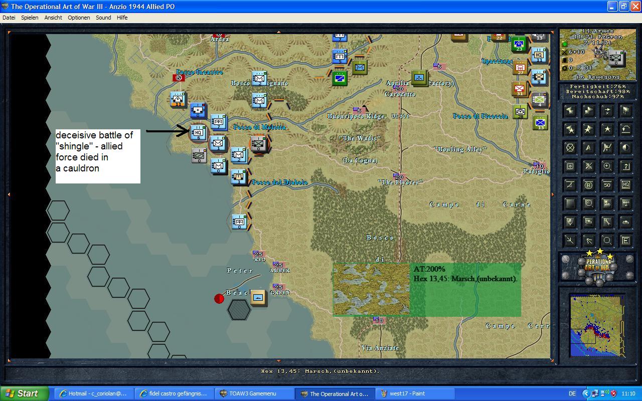642x401 pixels.
Task: Click the 50 button in command panel
Action: 607,185
